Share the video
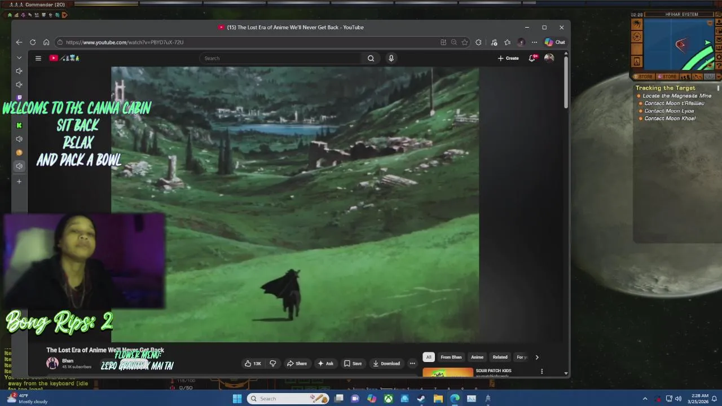The image size is (722, 406). [297, 364]
